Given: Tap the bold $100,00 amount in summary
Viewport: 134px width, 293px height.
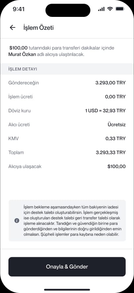Looking at the screenshot, I should 18,48.
